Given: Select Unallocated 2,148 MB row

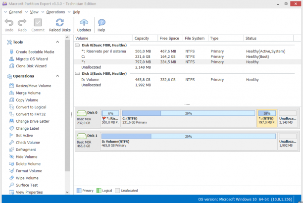Looking at the screenshot, I should (188, 67).
